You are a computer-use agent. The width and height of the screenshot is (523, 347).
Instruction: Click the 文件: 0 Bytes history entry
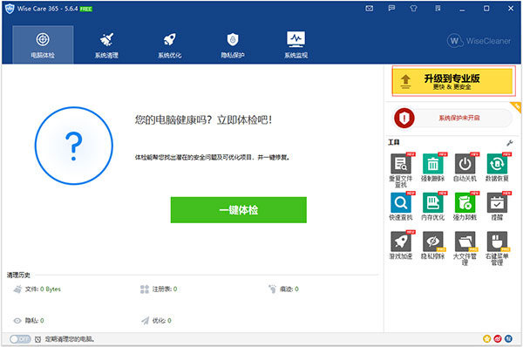pos(37,289)
